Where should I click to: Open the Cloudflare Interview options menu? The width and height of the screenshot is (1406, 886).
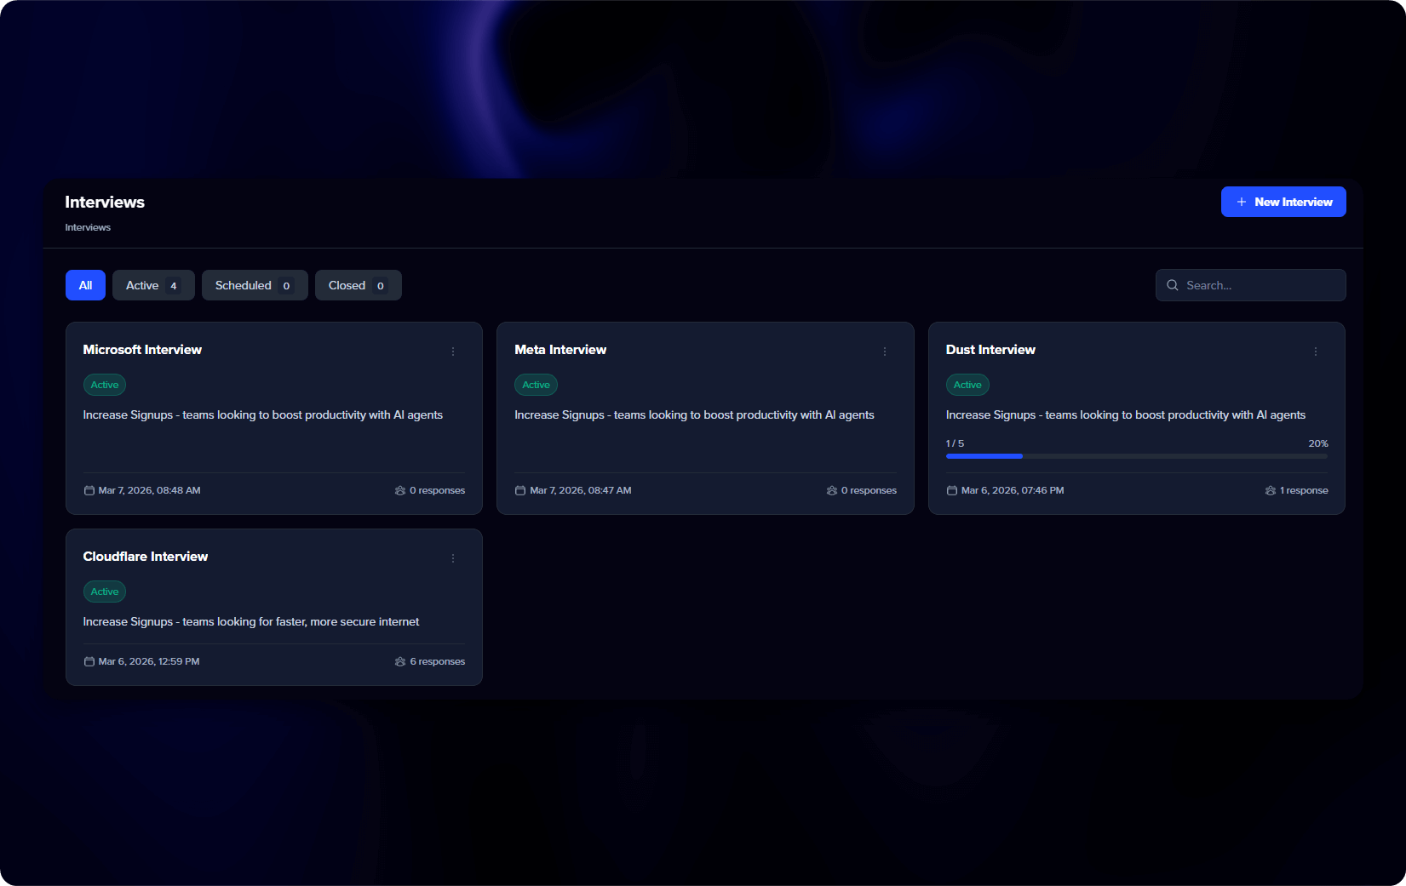(x=453, y=558)
